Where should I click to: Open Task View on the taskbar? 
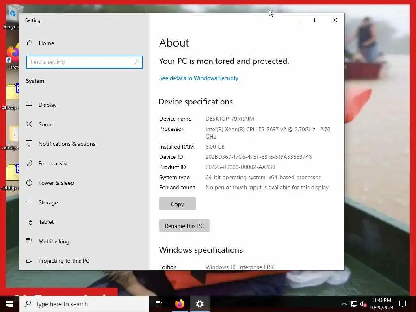(x=159, y=304)
